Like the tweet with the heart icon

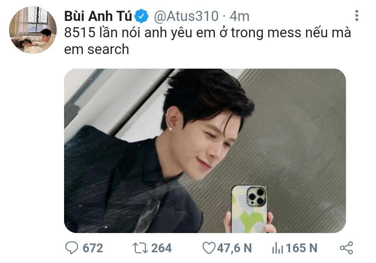pos(209,248)
